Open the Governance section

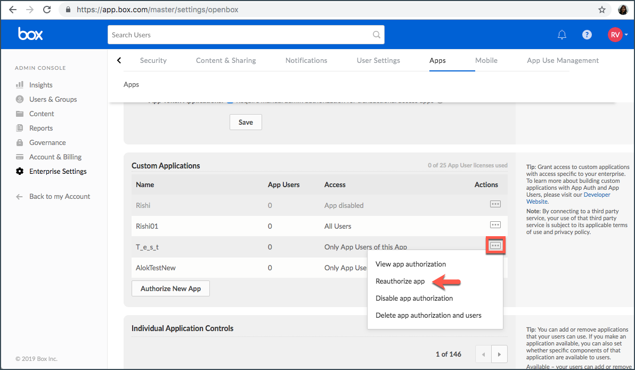47,143
